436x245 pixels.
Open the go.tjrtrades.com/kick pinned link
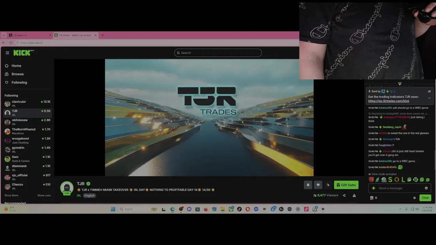[x=389, y=101]
